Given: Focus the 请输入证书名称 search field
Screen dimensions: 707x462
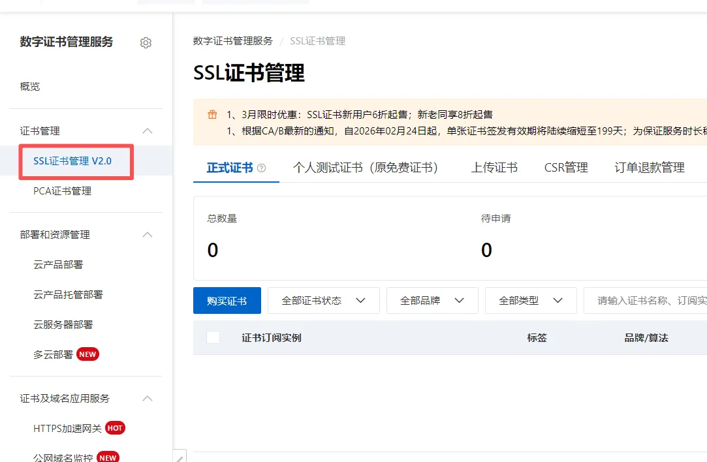Looking at the screenshot, I should pos(645,301).
